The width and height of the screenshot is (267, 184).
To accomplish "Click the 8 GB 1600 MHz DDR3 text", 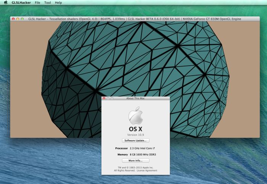I will click(x=143, y=155).
